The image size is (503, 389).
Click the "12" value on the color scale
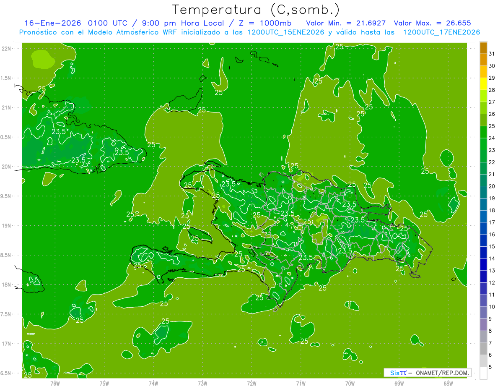pyautogui.click(x=492, y=282)
